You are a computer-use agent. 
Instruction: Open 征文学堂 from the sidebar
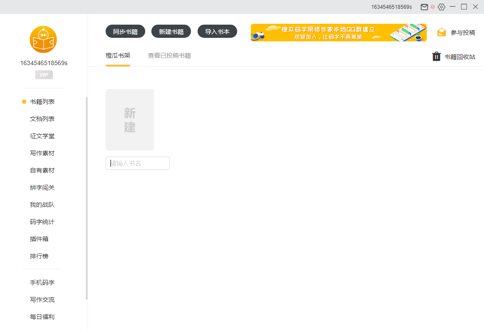point(42,136)
